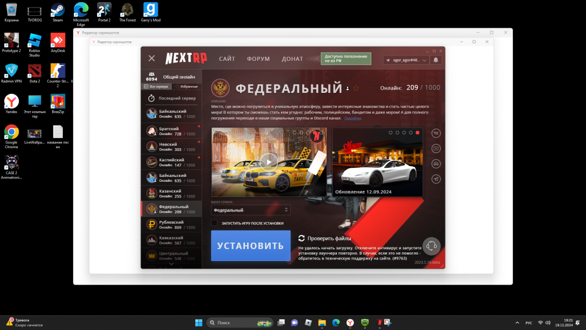The height and width of the screenshot is (330, 586).
Task: Open the notifications bell in NextRP launcher
Action: coord(436,60)
